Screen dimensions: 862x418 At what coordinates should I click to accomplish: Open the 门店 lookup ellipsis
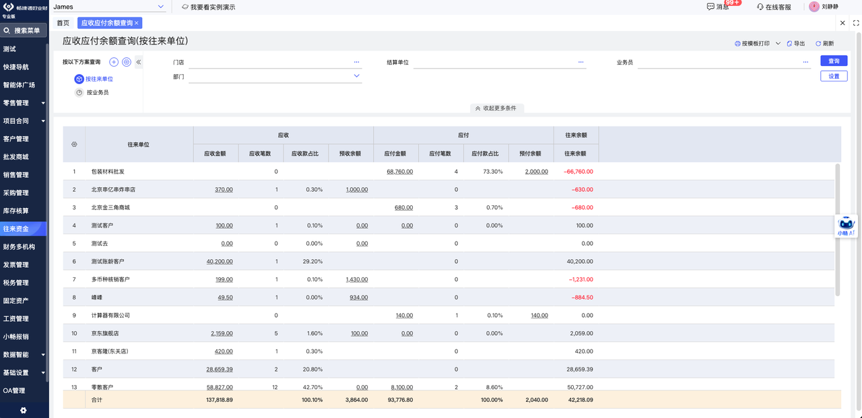[357, 62]
